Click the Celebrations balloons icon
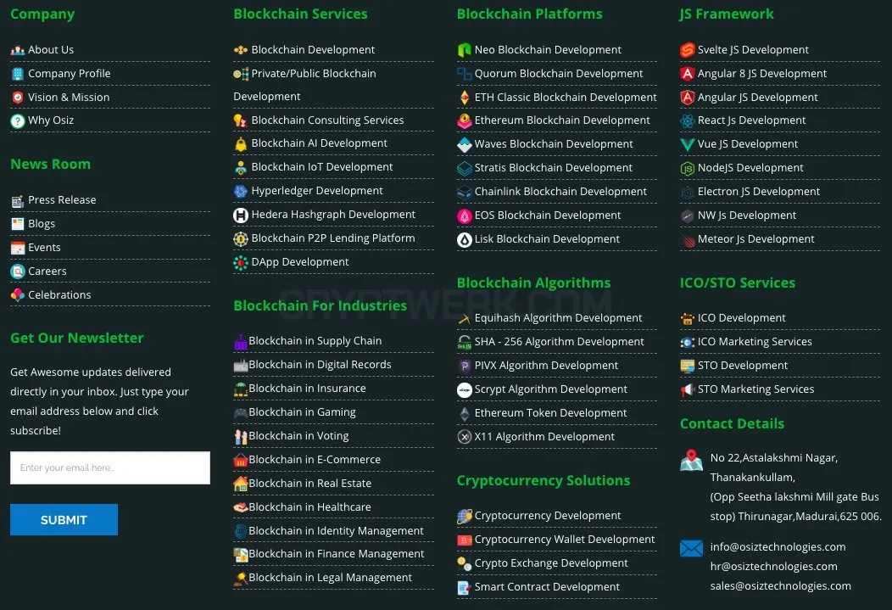The height and width of the screenshot is (610, 892). 18,294
